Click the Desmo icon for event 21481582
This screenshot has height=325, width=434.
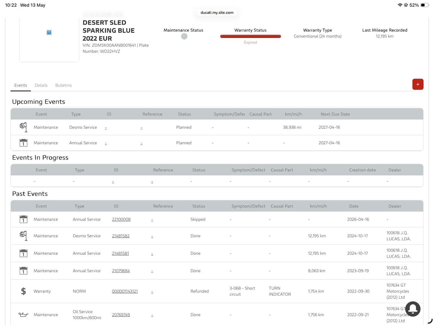tap(23, 236)
